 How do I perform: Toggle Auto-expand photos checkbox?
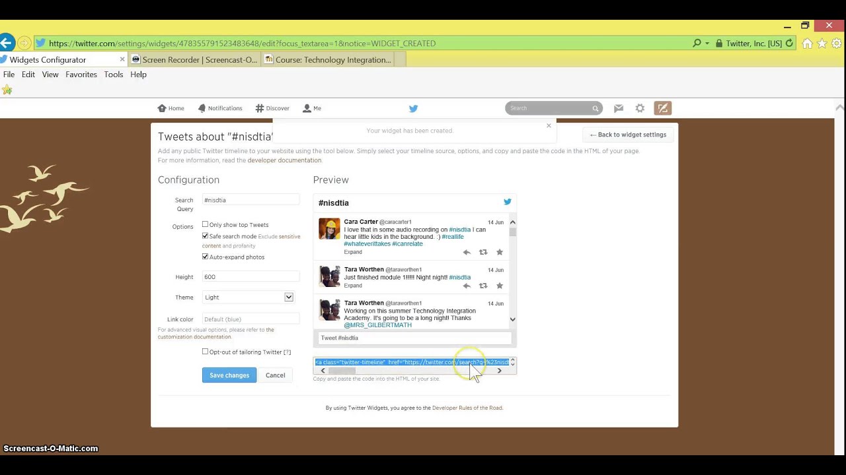205,257
